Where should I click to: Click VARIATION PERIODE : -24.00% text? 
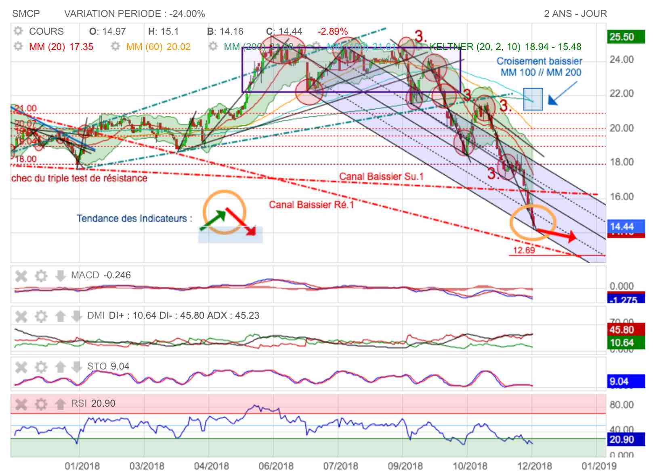click(134, 14)
